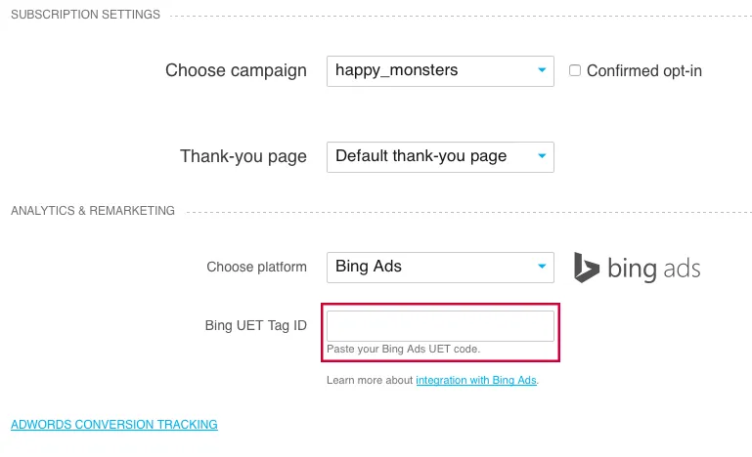Click the 'Confirmed opt-in' label text

click(x=644, y=71)
